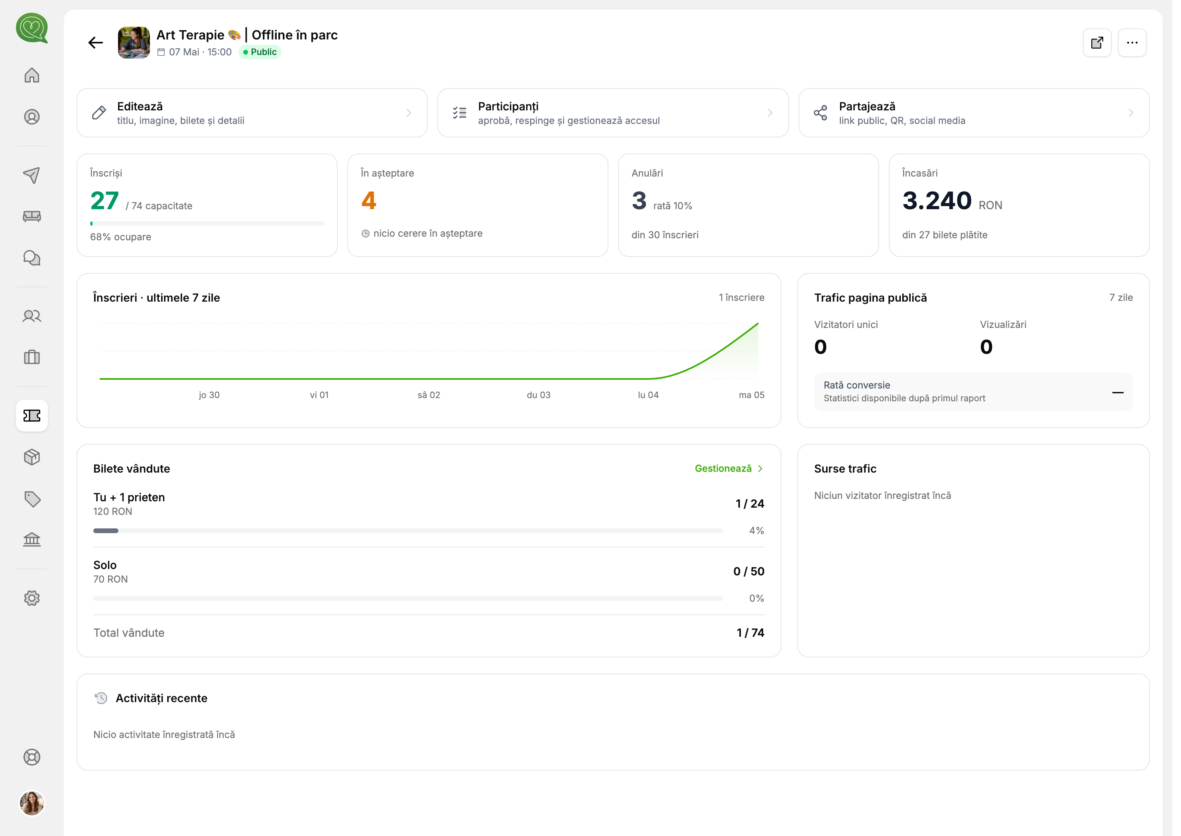Click the pencil icon on Editează card

99,113
